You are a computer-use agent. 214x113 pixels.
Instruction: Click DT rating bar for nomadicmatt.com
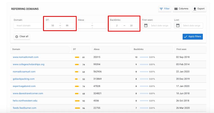(x=77, y=57)
